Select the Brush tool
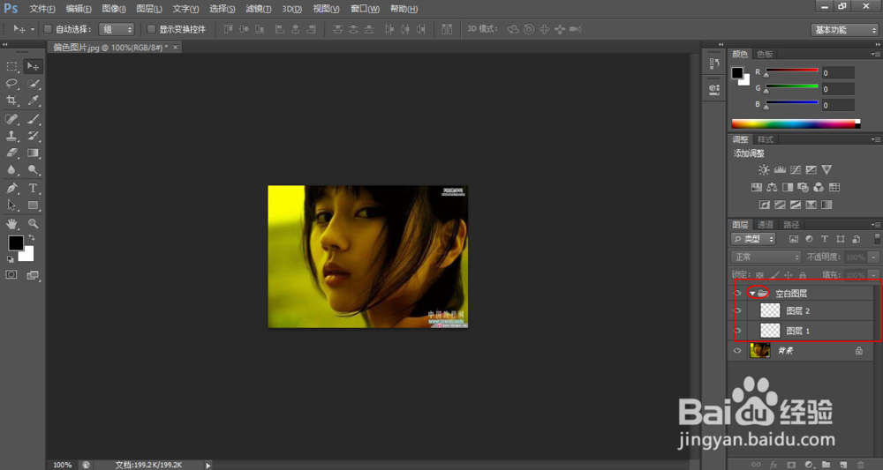Viewport: 883px width, 470px height. pyautogui.click(x=33, y=119)
